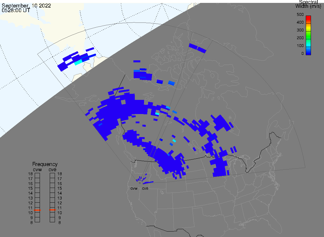Click the bottom cell of the cve frequency bar
The image size is (324, 237).
(52, 220)
